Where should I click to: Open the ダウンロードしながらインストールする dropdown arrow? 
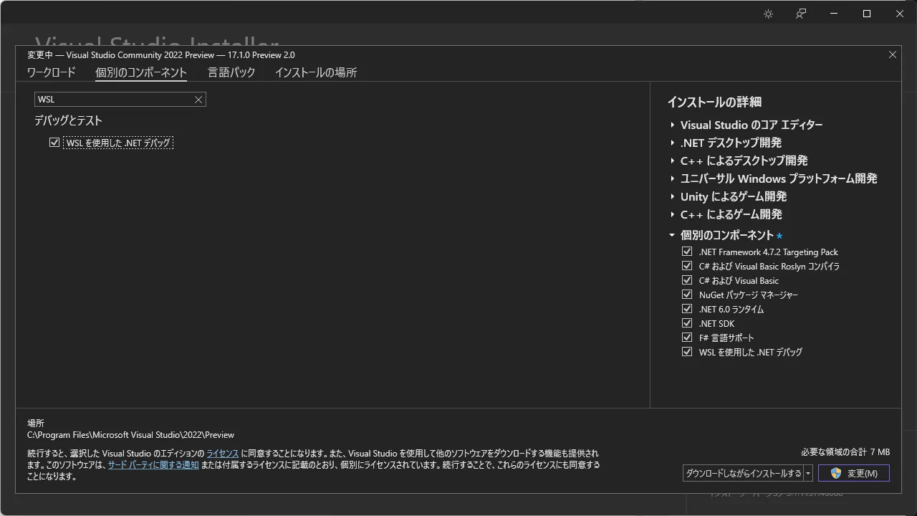pyautogui.click(x=808, y=473)
